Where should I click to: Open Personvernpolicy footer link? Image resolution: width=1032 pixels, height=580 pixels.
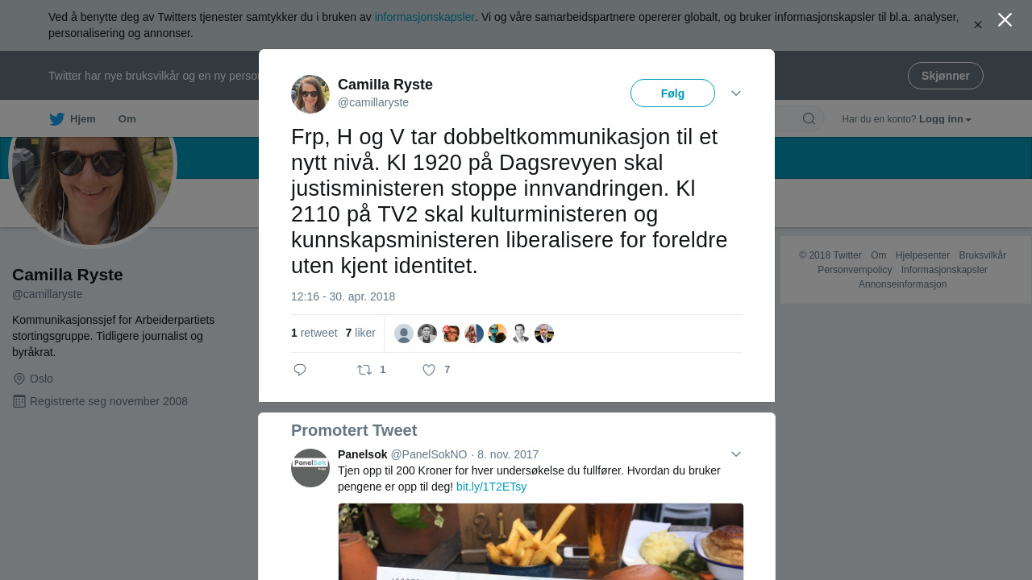click(855, 270)
